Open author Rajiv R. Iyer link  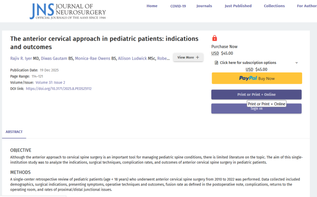point(21,58)
